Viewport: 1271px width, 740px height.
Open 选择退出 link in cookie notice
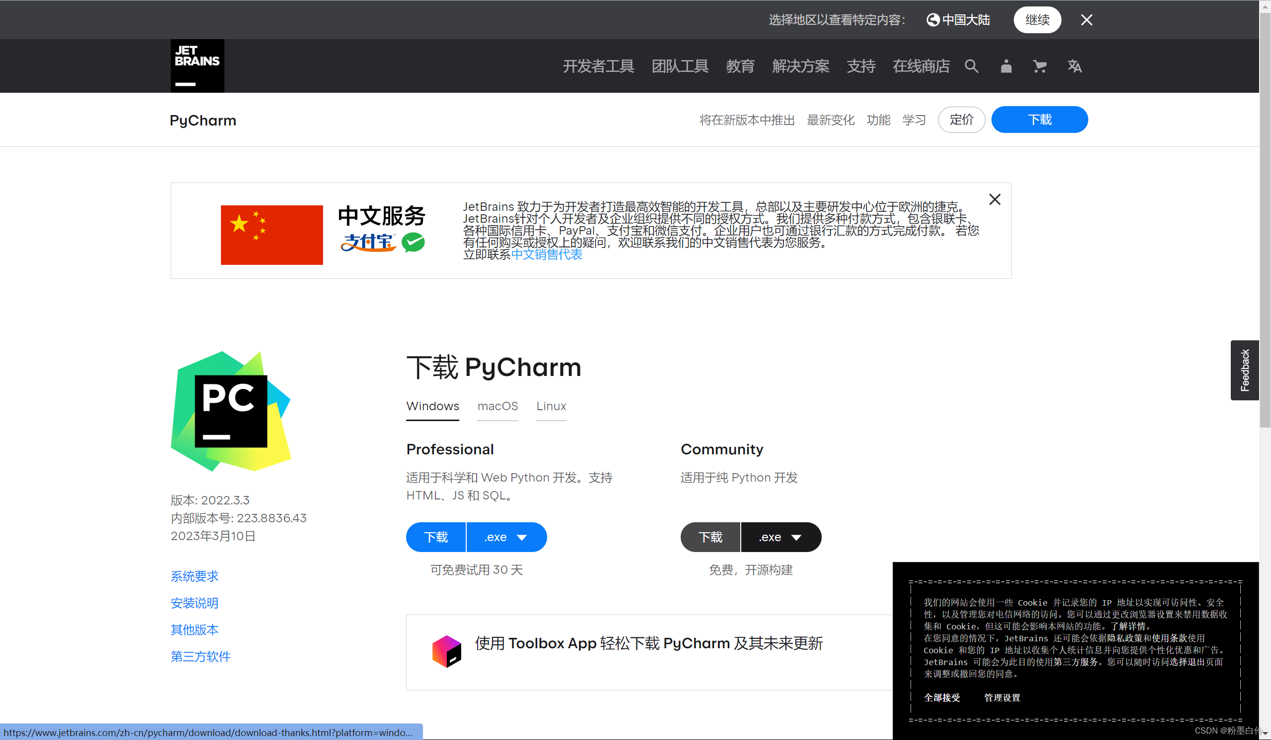click(x=1187, y=662)
